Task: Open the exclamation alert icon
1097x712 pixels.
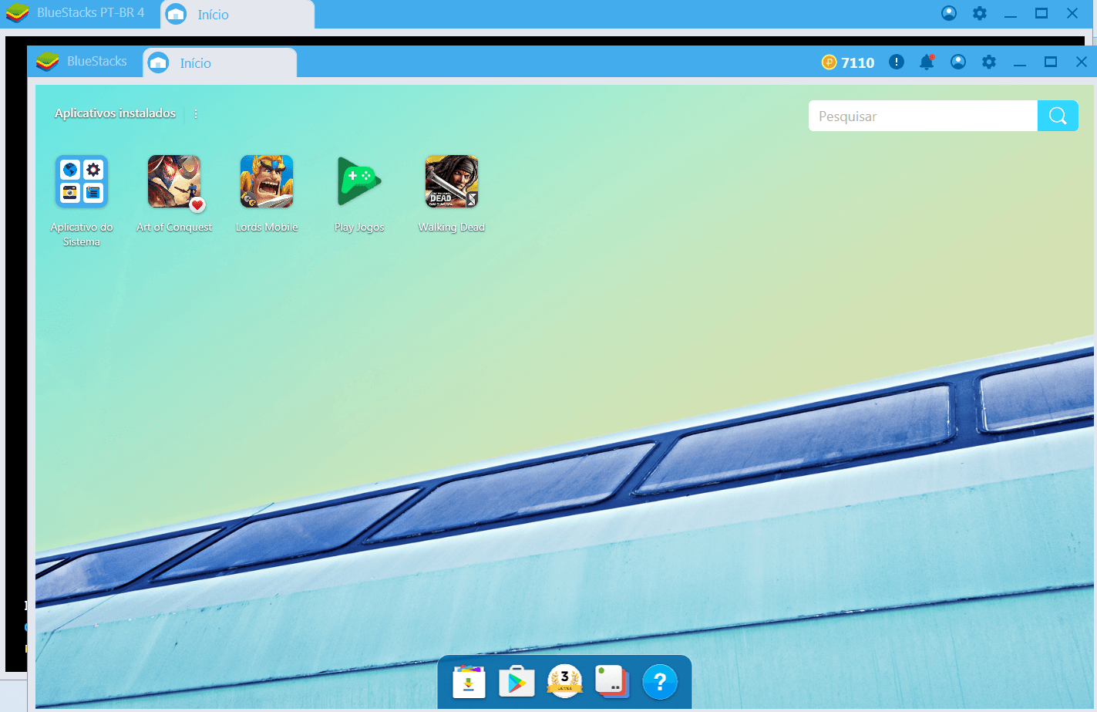Action: point(896,62)
